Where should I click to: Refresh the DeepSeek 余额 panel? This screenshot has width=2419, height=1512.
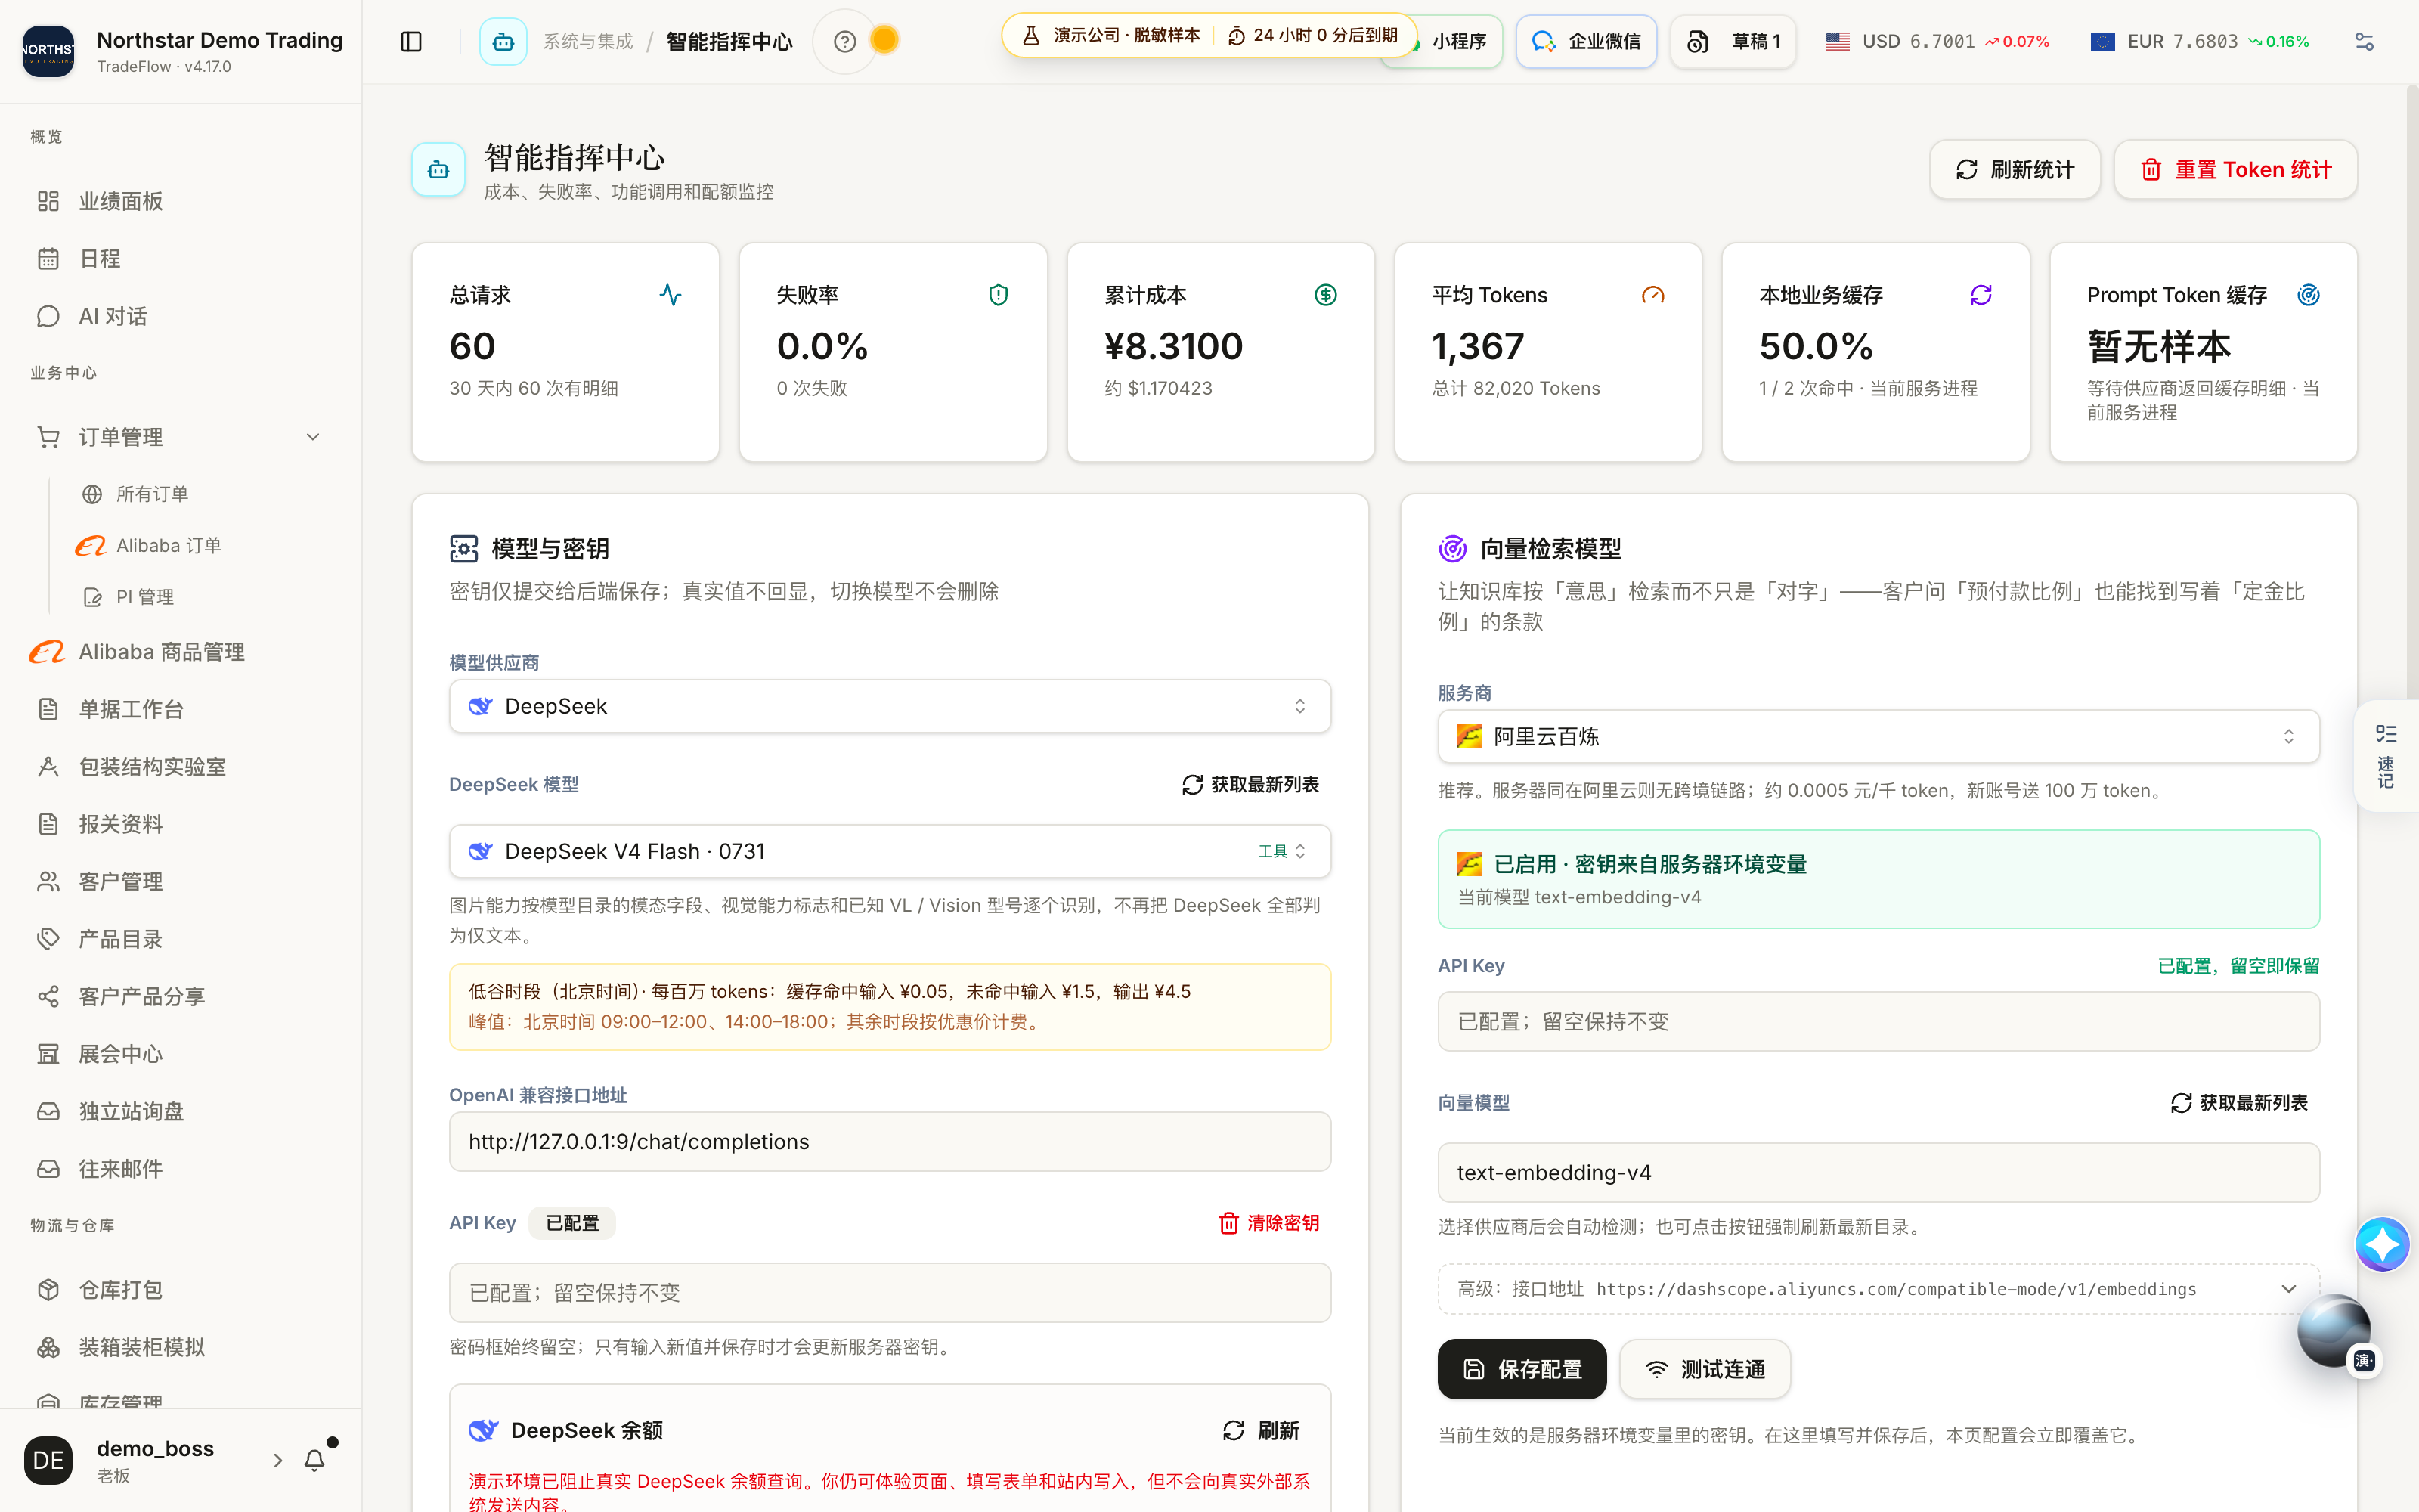[1260, 1431]
